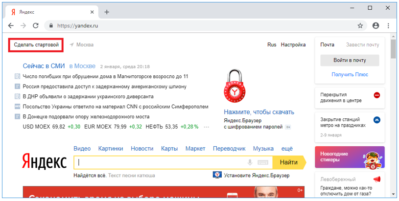Open a new tab with the plus icon
Image resolution: width=399 pixels, height=201 pixels.
(107, 12)
